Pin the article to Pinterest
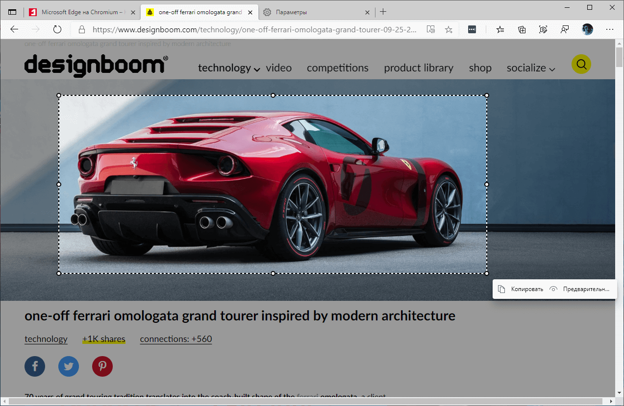Viewport: 624px width, 406px height. (x=102, y=366)
